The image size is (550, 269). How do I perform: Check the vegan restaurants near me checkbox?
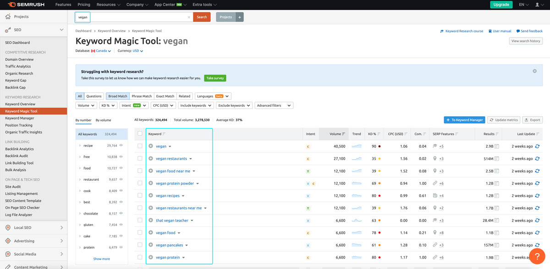pyautogui.click(x=140, y=208)
